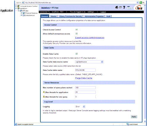Screen dimensions: 147x126
Task: Select Physical Sources label in tree
Action: [x=31, y=13]
